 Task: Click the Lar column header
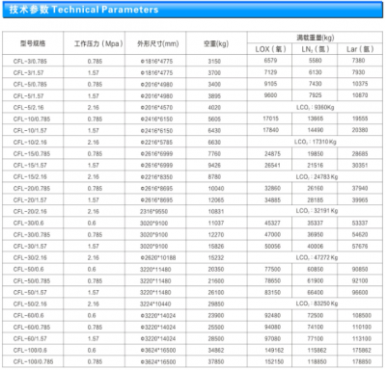point(360,49)
